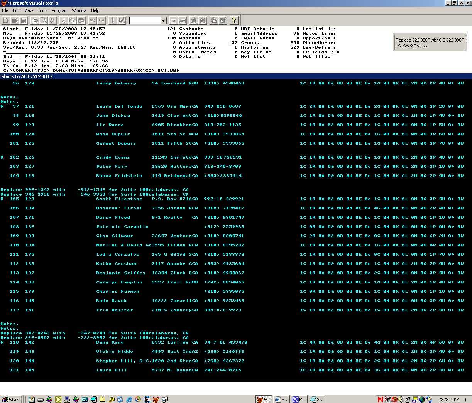Click the Print toolbar icon

click(35, 20)
